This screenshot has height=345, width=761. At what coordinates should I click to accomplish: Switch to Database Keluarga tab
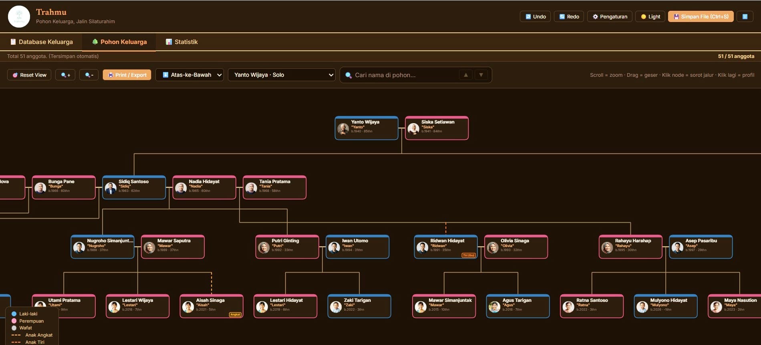pyautogui.click(x=41, y=42)
